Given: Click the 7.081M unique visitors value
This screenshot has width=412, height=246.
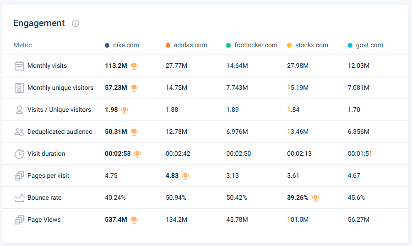Looking at the screenshot, I should click(358, 88).
